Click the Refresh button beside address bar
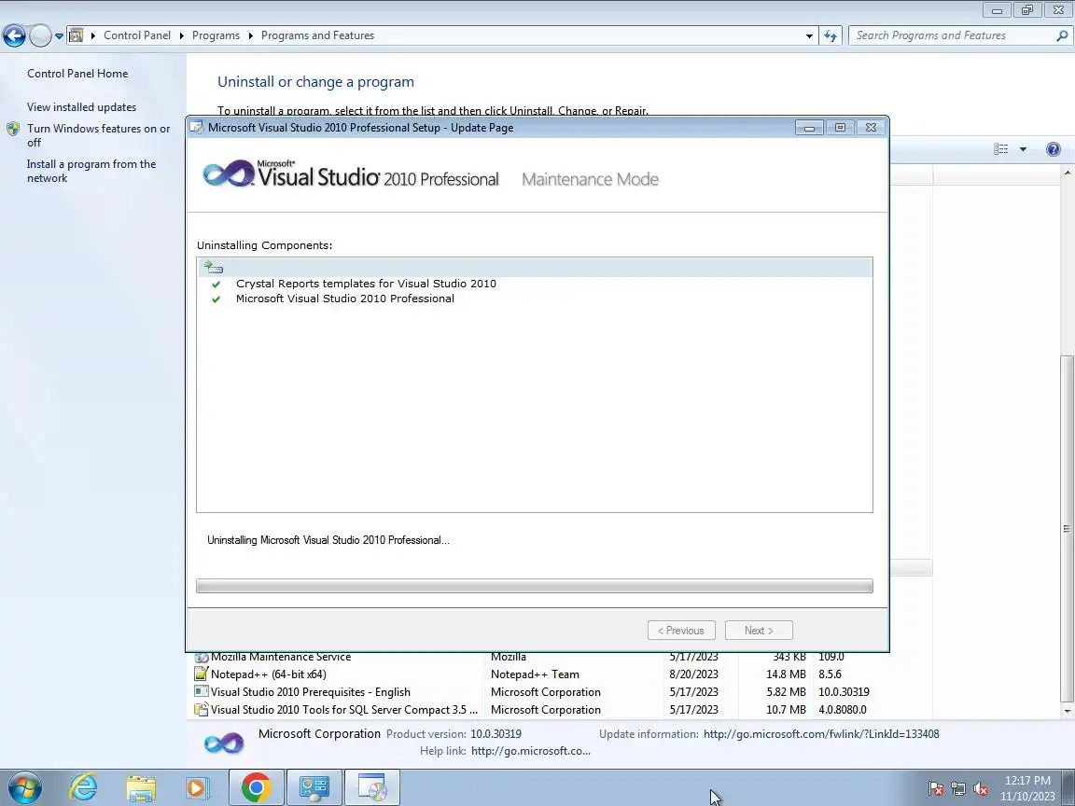The image size is (1075, 806). pyautogui.click(x=831, y=35)
